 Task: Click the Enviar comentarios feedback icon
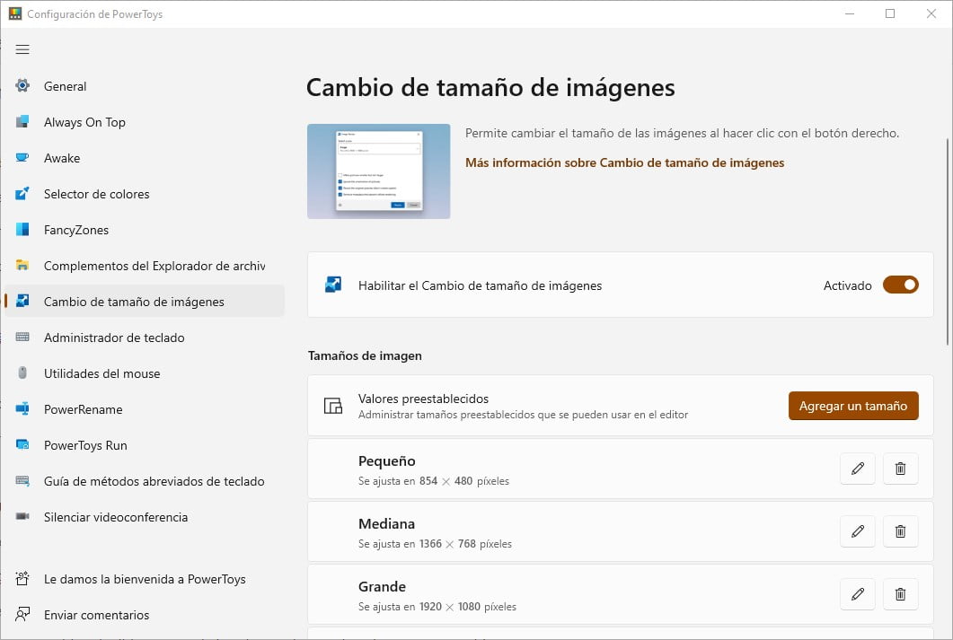coord(22,615)
